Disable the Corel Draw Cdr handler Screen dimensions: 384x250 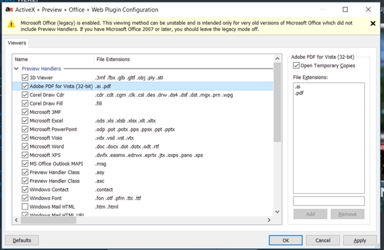[x=24, y=95]
